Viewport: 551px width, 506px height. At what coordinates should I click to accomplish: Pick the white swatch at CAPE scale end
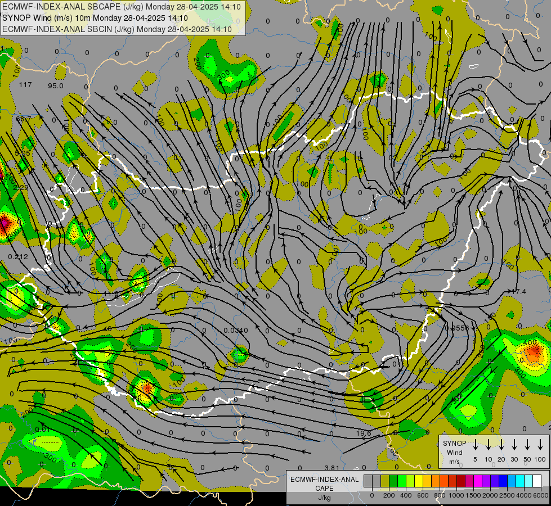(537, 481)
